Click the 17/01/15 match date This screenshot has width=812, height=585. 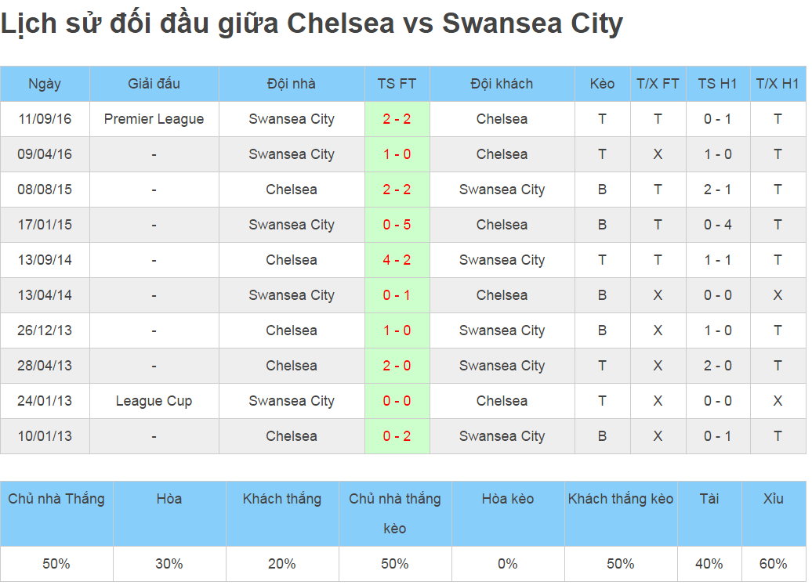[x=45, y=225]
